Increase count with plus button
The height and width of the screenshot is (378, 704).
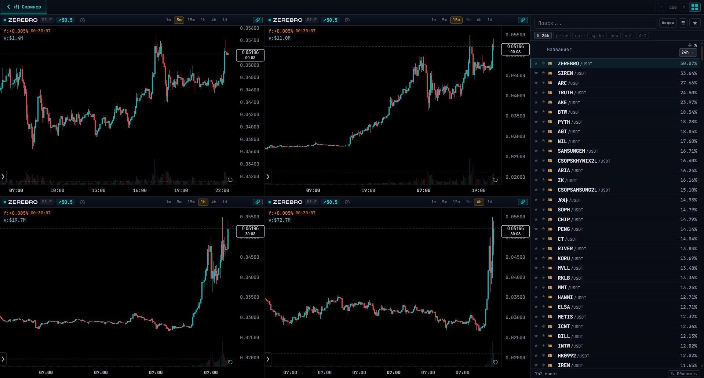point(684,7)
